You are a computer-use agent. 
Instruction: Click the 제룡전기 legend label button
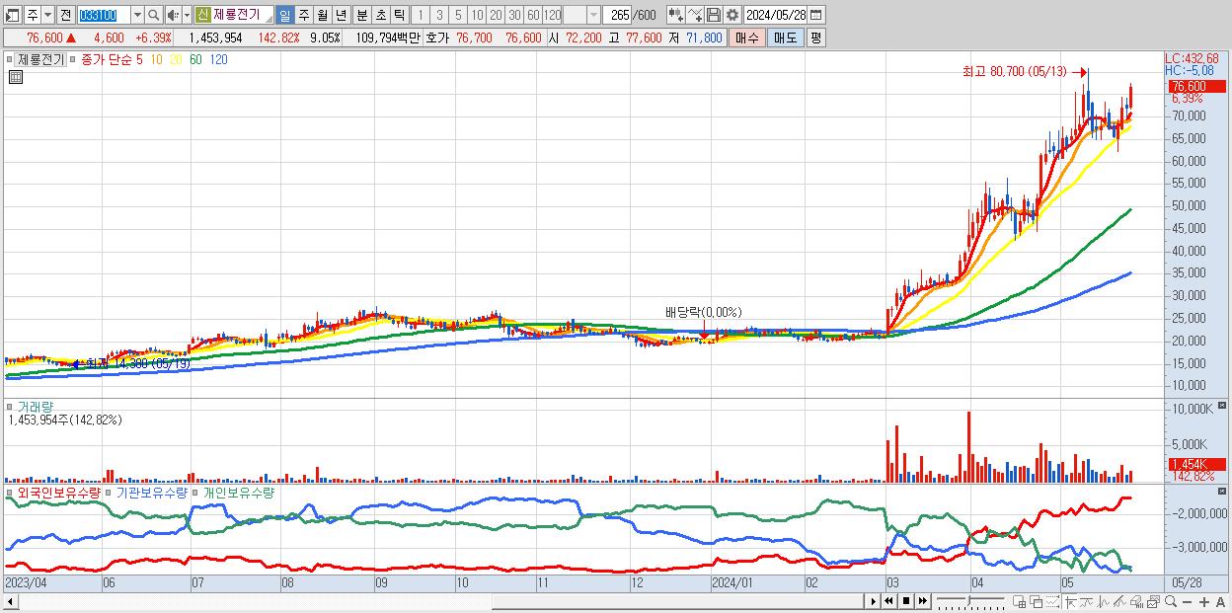pyautogui.click(x=40, y=59)
